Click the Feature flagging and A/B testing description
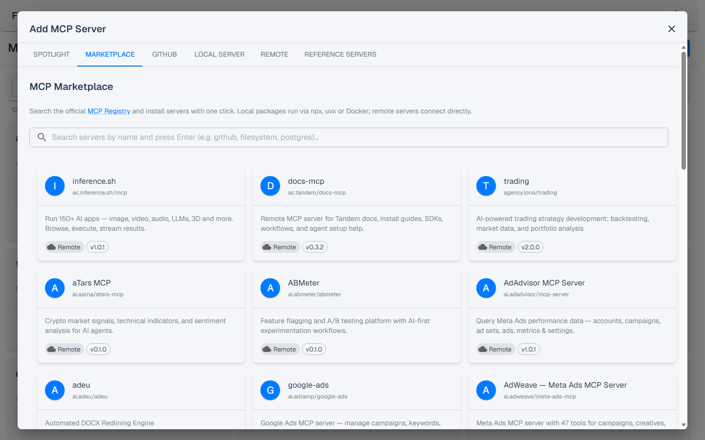Screen dimensions: 705x440 [345, 326]
